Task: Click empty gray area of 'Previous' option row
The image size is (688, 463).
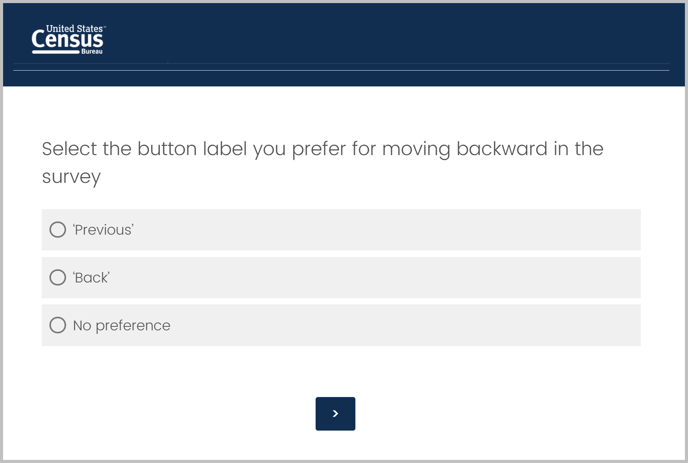Action: coord(386,230)
